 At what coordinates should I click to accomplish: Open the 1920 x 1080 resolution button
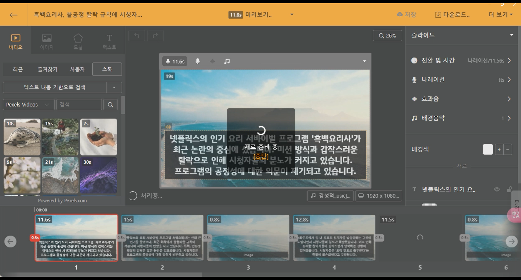point(379,196)
